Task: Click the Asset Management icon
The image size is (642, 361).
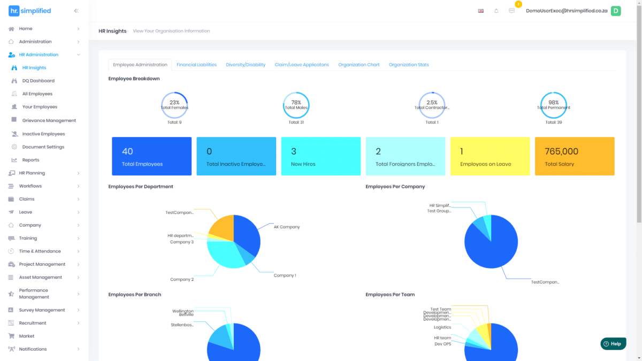Action: coord(11,278)
